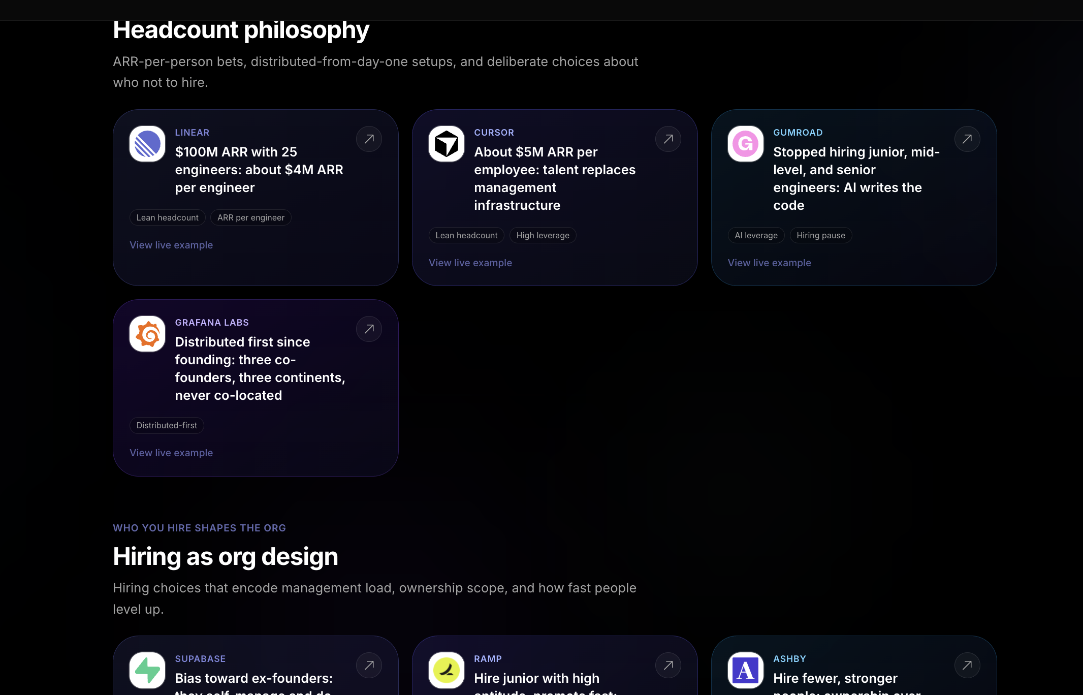Viewport: 1083px width, 695px height.
Task: Open the Cursor card arrow link
Action: [668, 139]
